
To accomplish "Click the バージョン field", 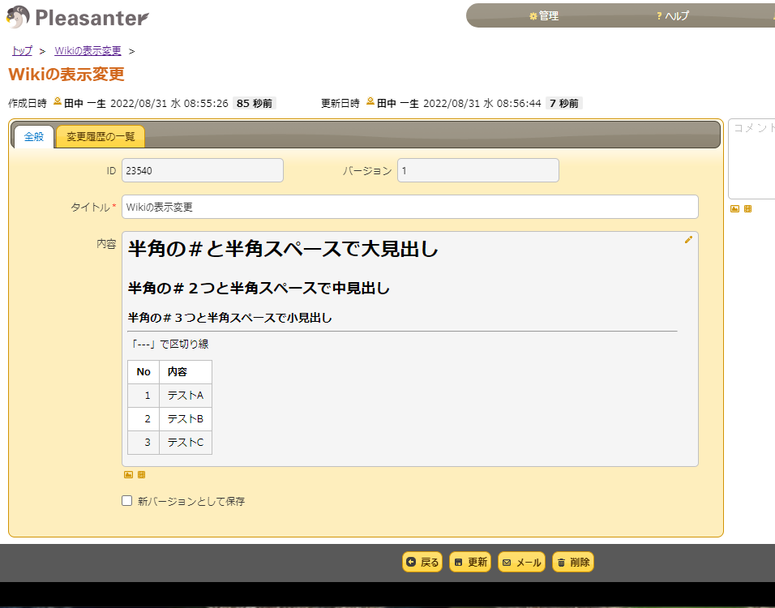I will 478,170.
